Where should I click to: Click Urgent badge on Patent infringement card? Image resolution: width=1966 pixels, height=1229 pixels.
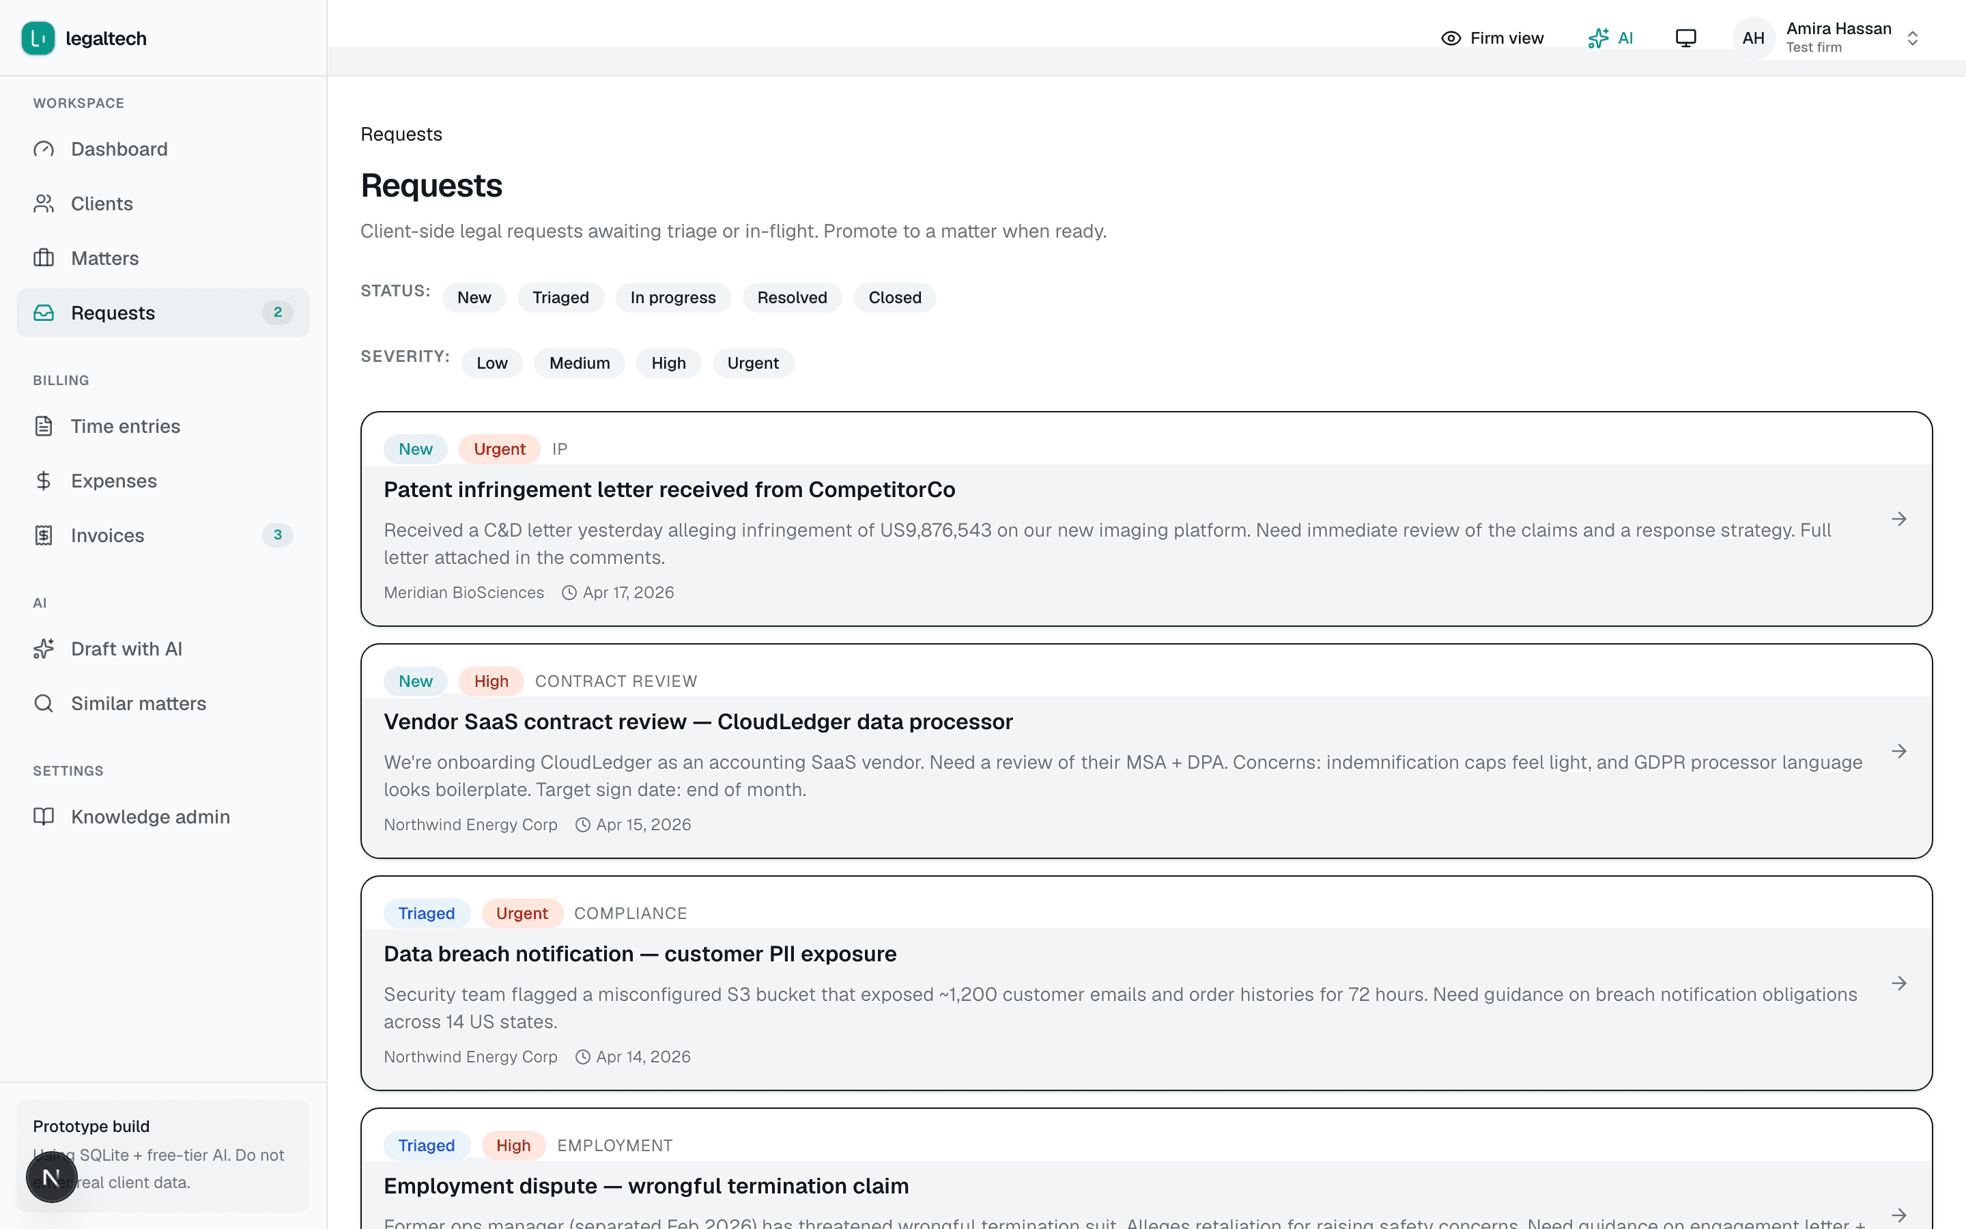500,449
